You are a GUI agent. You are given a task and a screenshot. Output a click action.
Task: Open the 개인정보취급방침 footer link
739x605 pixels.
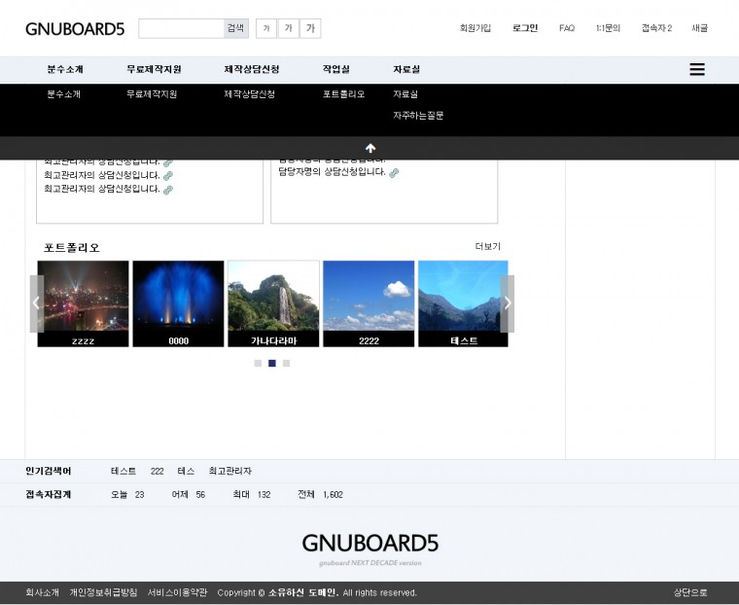coord(103,592)
